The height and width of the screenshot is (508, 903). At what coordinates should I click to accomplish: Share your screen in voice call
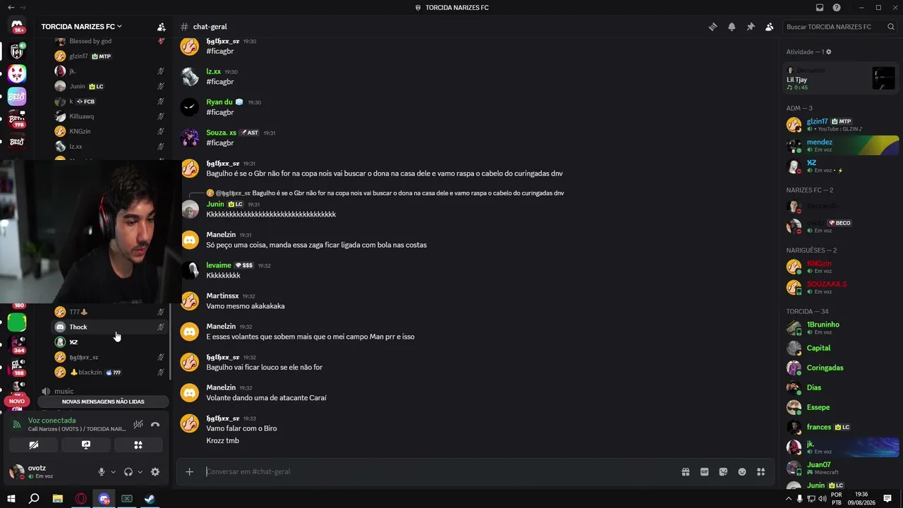[86, 445]
